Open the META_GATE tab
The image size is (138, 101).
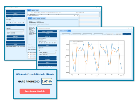point(43,18)
